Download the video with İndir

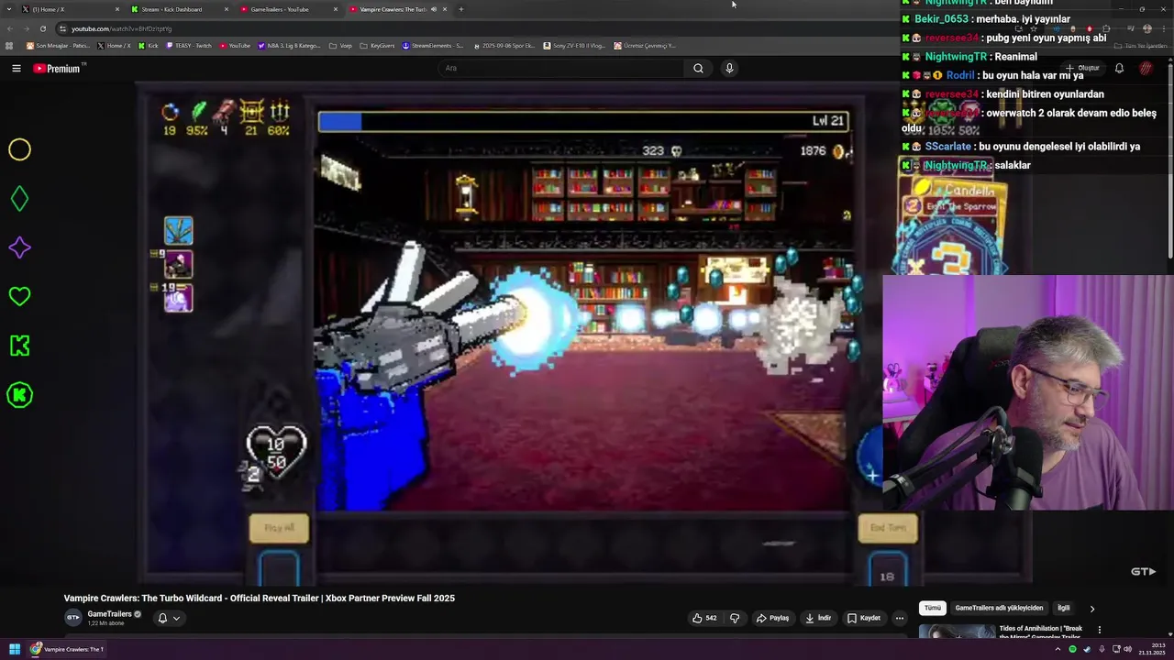click(818, 618)
